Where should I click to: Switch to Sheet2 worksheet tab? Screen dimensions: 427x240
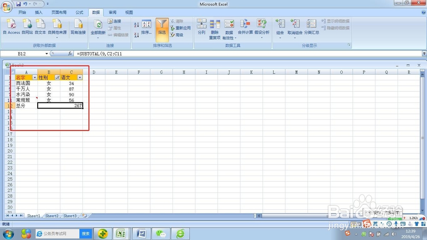[x=52, y=216]
